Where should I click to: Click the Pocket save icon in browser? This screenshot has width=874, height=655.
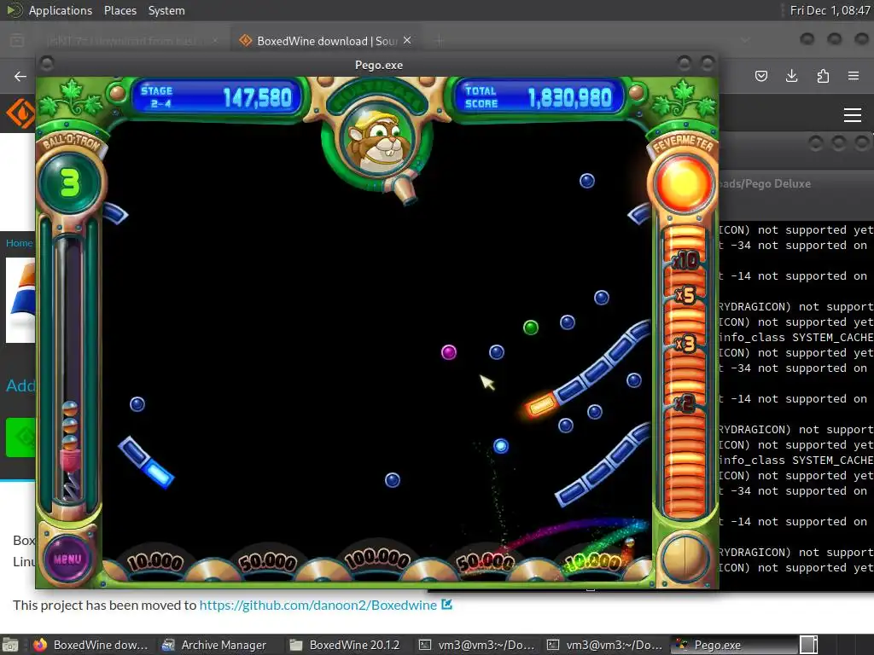coord(761,76)
